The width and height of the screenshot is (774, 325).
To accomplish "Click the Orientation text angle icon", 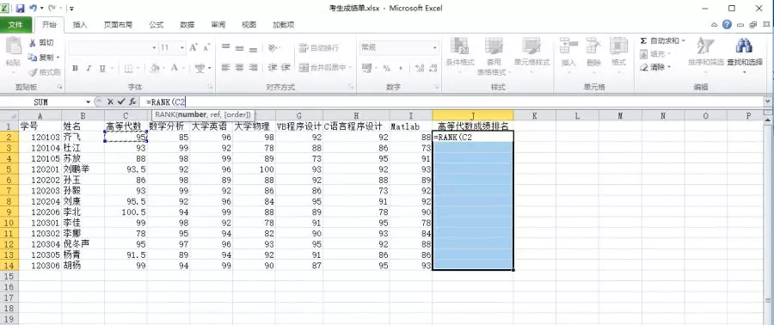I will coord(272,48).
